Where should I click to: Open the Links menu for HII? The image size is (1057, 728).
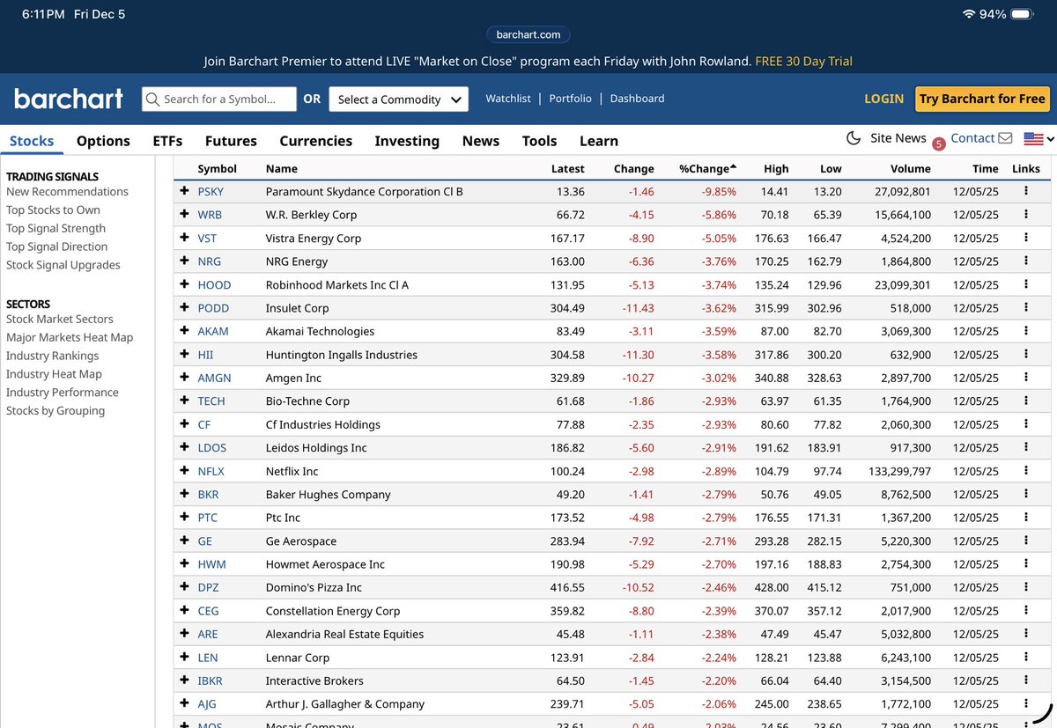point(1026,355)
